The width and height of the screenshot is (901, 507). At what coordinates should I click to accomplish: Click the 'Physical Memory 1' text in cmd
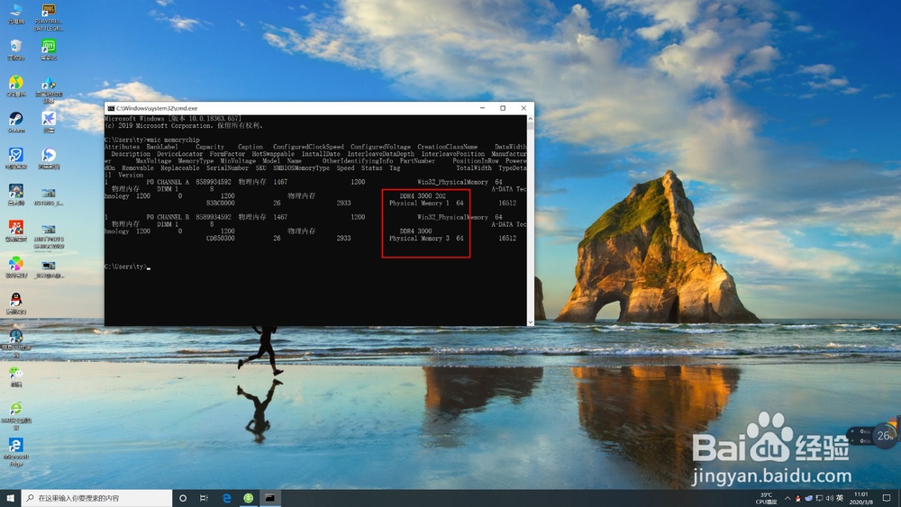420,204
